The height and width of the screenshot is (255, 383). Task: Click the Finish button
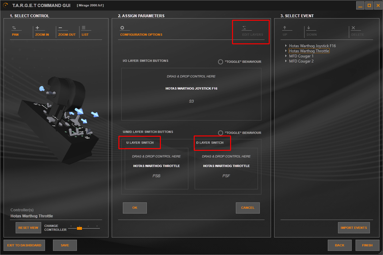point(367,245)
